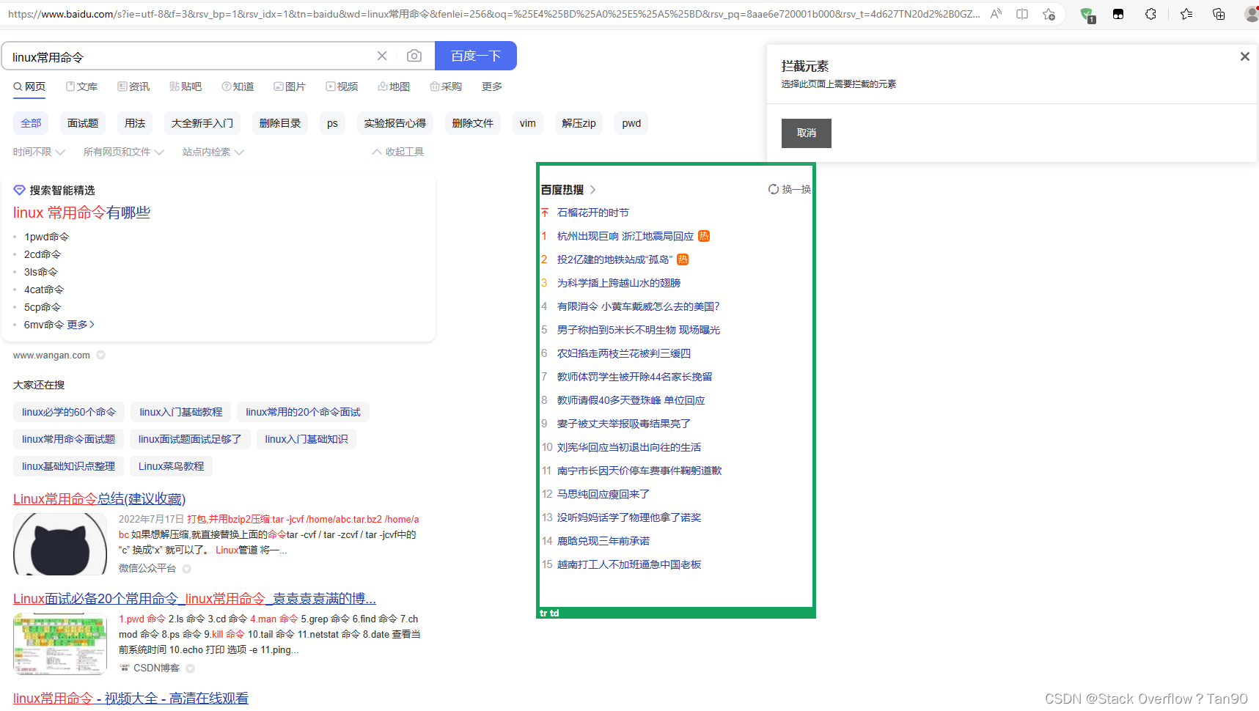
Task: Select the 用法 filter chip
Action: pyautogui.click(x=135, y=123)
